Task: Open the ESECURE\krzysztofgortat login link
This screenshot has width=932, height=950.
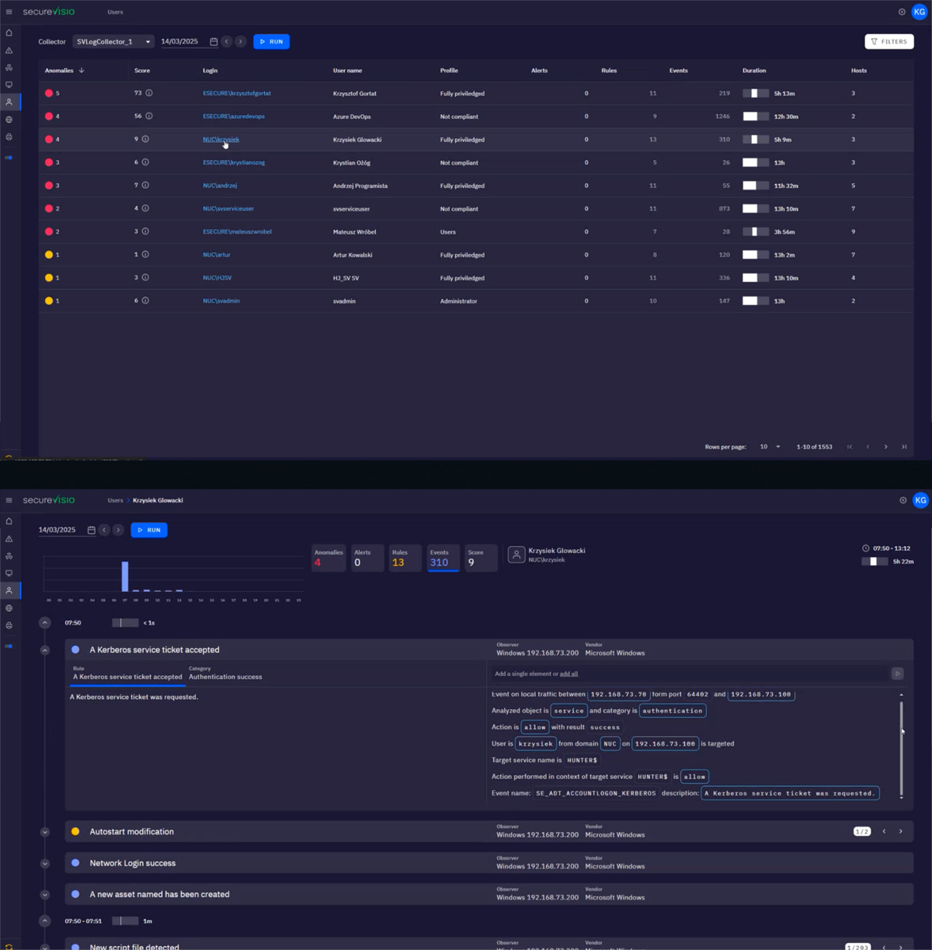Action: pyautogui.click(x=237, y=93)
